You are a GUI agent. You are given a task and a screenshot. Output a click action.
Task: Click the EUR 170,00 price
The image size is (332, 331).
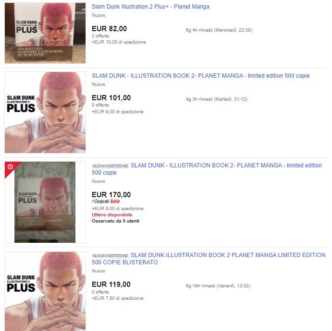111,194
